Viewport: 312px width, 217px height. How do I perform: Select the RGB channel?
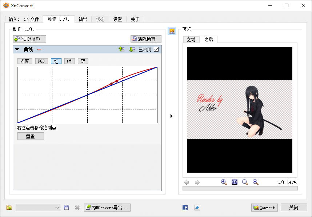41,61
